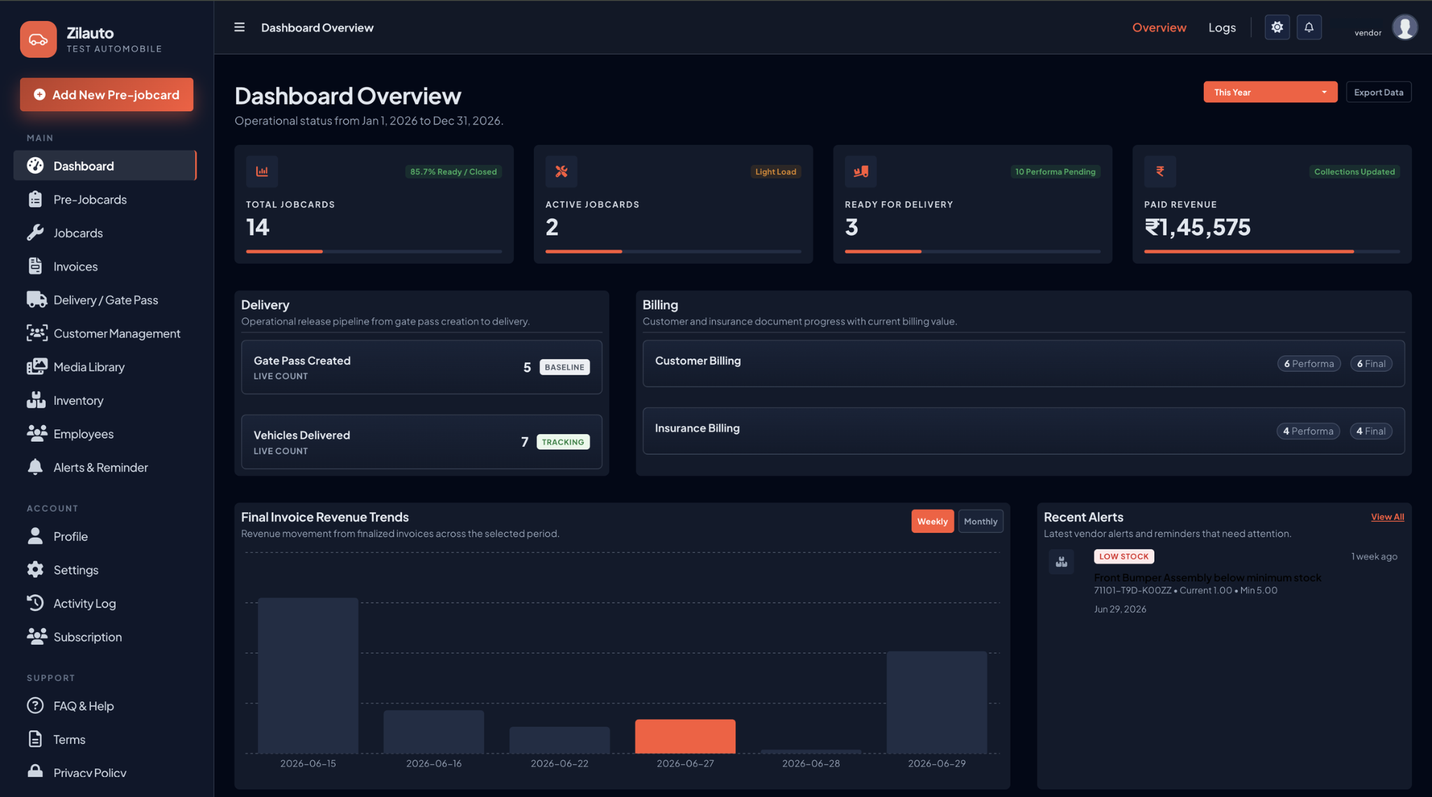Viewport: 1432px width, 797px height.
Task: Click the Zilauto car logo icon
Action: tap(38, 39)
